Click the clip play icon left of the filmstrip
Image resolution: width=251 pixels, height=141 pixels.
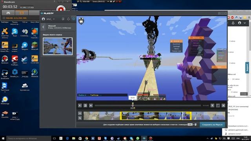[80, 113]
